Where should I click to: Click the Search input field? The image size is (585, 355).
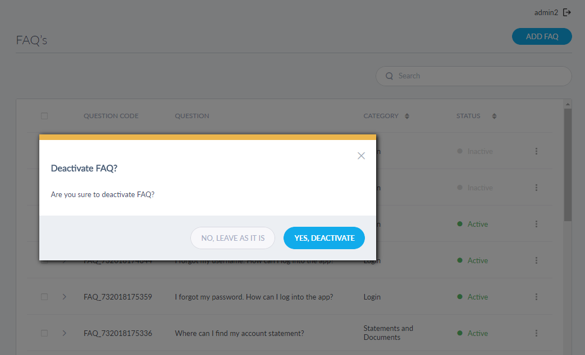click(x=477, y=76)
